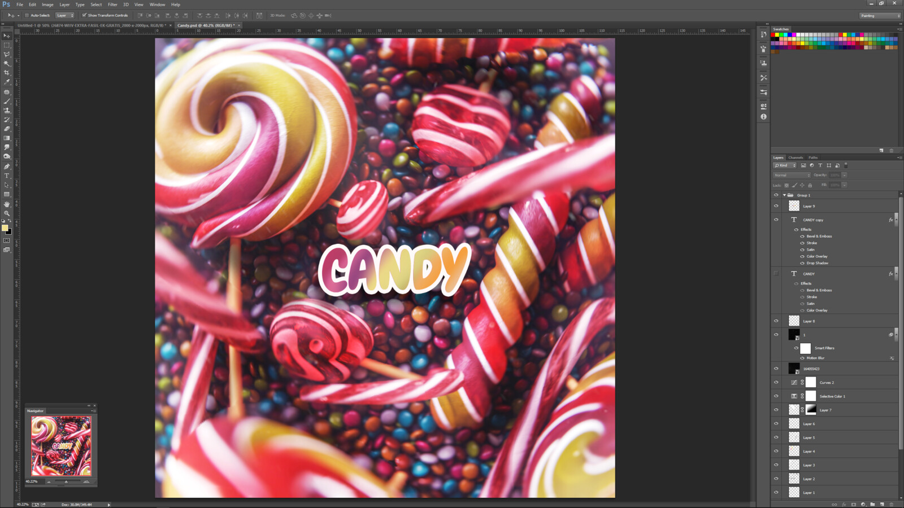Filter layers by type layers icon
Viewport: 904px width, 508px height.
pos(820,165)
